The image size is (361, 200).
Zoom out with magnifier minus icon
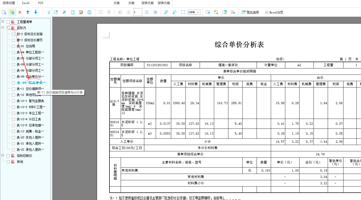(175, 12)
